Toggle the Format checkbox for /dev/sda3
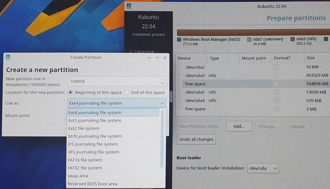The image size is (330, 189). 276,75
